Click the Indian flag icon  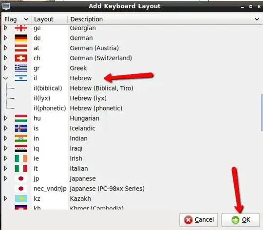pyautogui.click(x=21, y=139)
